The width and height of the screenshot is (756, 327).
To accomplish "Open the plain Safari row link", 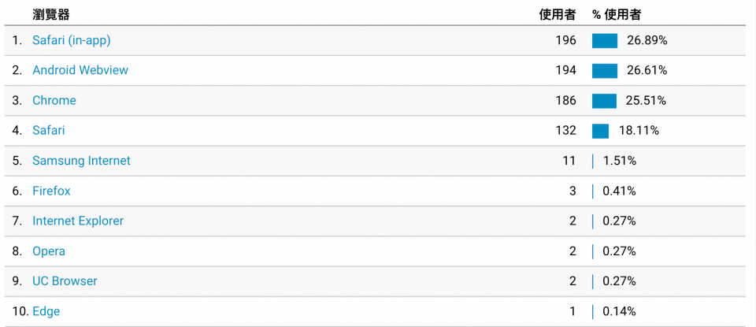I will [x=48, y=130].
